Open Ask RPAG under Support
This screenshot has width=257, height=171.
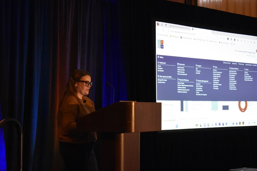(198, 73)
